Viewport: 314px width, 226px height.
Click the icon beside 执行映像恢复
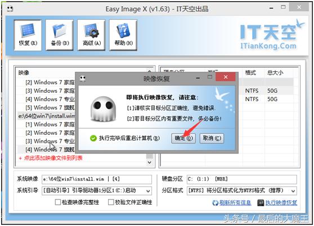click(261, 203)
